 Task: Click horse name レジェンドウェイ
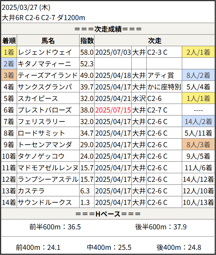tap(44, 52)
